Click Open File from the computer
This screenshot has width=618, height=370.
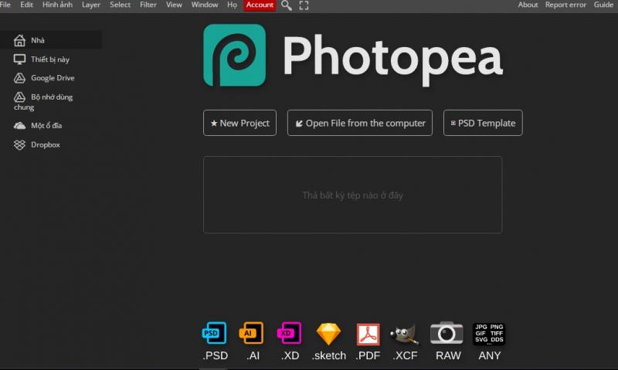[359, 123]
